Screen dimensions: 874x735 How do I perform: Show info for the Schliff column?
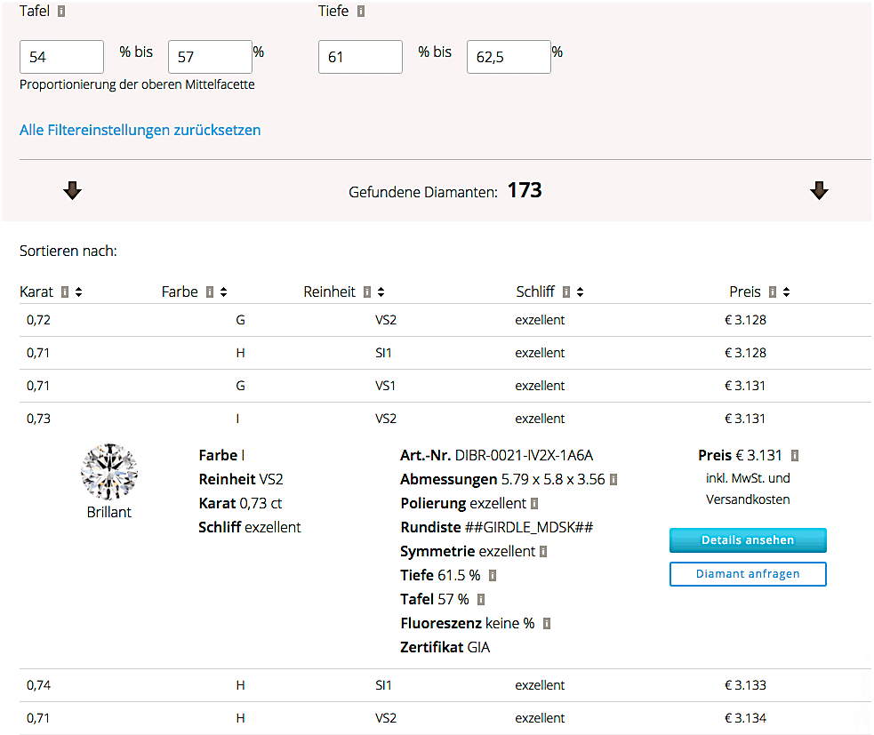pos(565,292)
